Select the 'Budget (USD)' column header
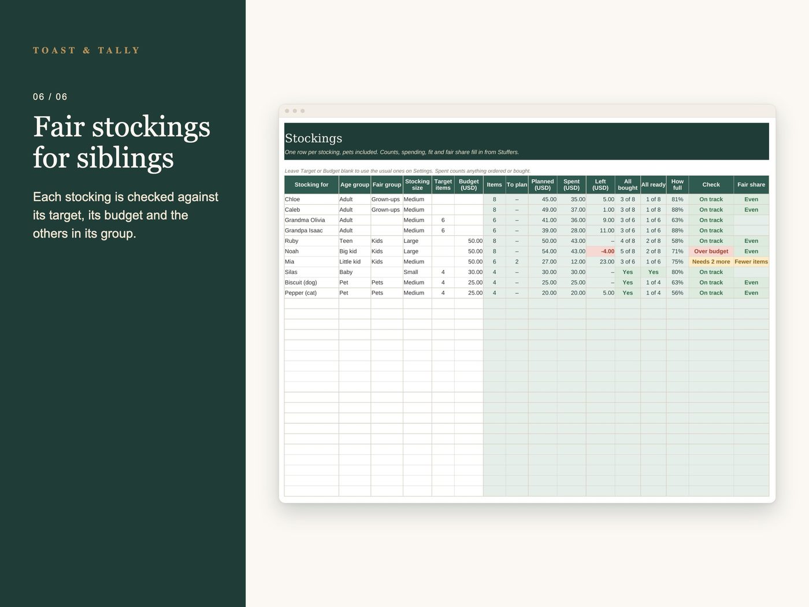Viewport: 809px width, 607px height. (x=469, y=185)
